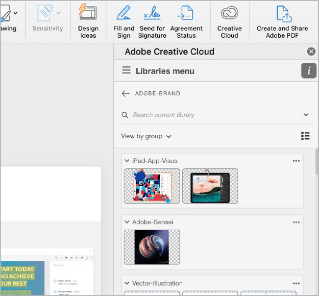The image size is (319, 296).
Task: Switch to list view icon
Action: (305, 136)
